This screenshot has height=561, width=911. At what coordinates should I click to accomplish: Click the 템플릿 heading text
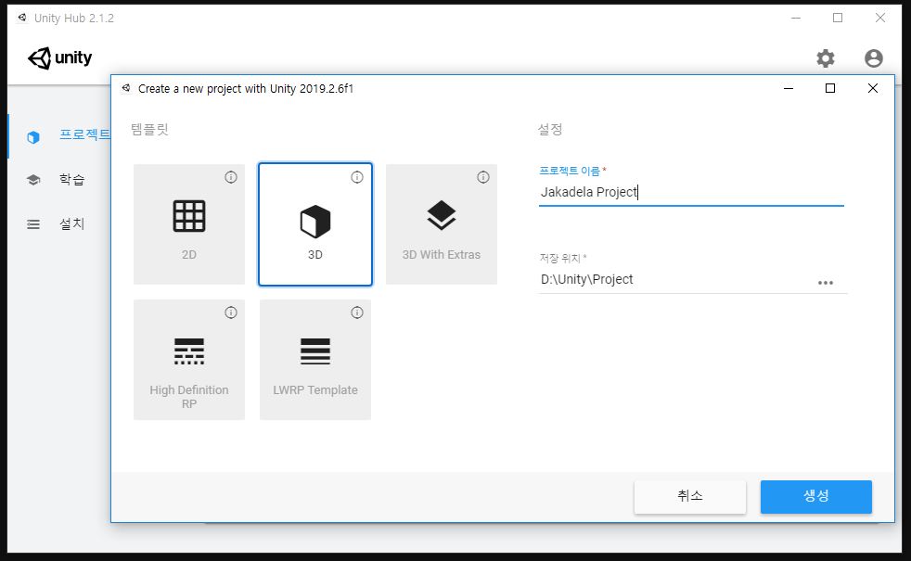149,129
